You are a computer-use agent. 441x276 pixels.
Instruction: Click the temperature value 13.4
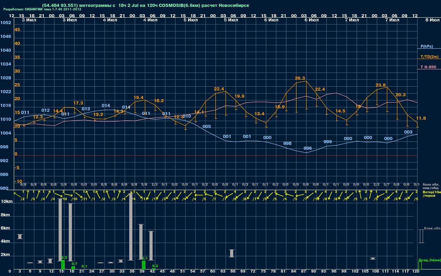(x=259, y=114)
